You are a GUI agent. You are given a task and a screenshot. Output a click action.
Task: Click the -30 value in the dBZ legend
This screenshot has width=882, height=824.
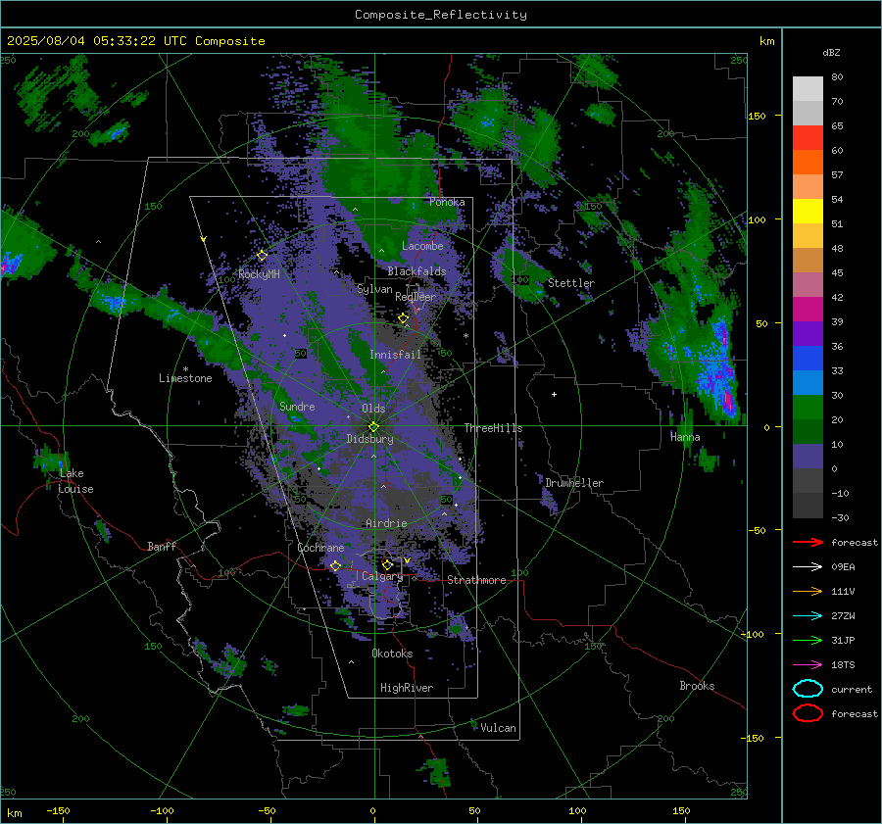[x=841, y=518]
